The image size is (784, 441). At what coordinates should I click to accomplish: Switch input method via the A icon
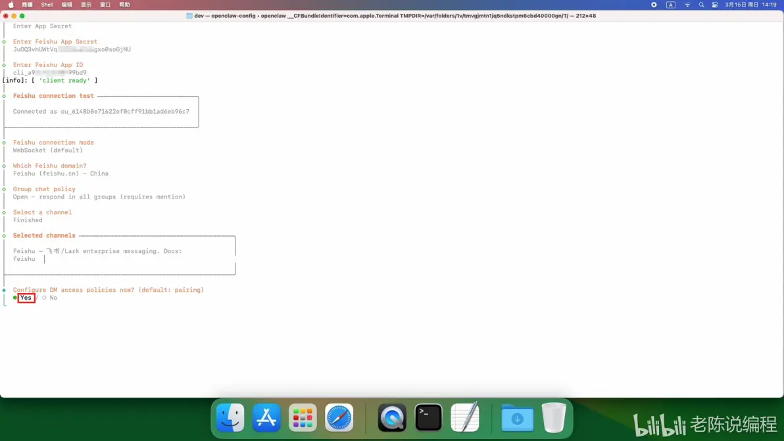tap(670, 5)
